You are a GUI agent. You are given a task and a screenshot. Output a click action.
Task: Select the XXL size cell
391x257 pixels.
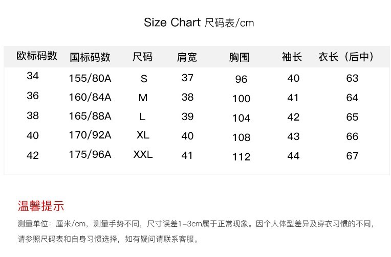pos(143,155)
